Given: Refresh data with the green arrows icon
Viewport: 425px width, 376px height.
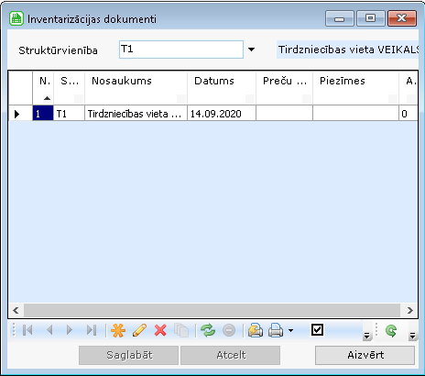Looking at the screenshot, I should [208, 330].
